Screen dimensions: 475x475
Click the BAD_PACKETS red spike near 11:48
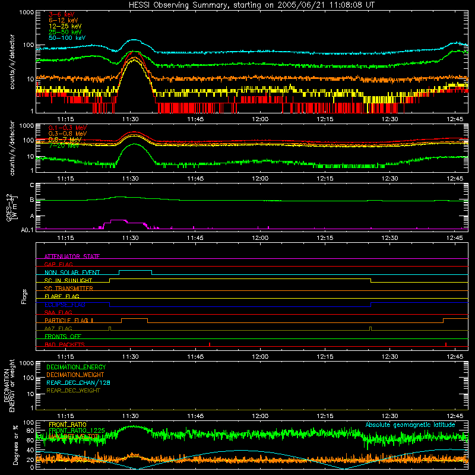[210, 344]
